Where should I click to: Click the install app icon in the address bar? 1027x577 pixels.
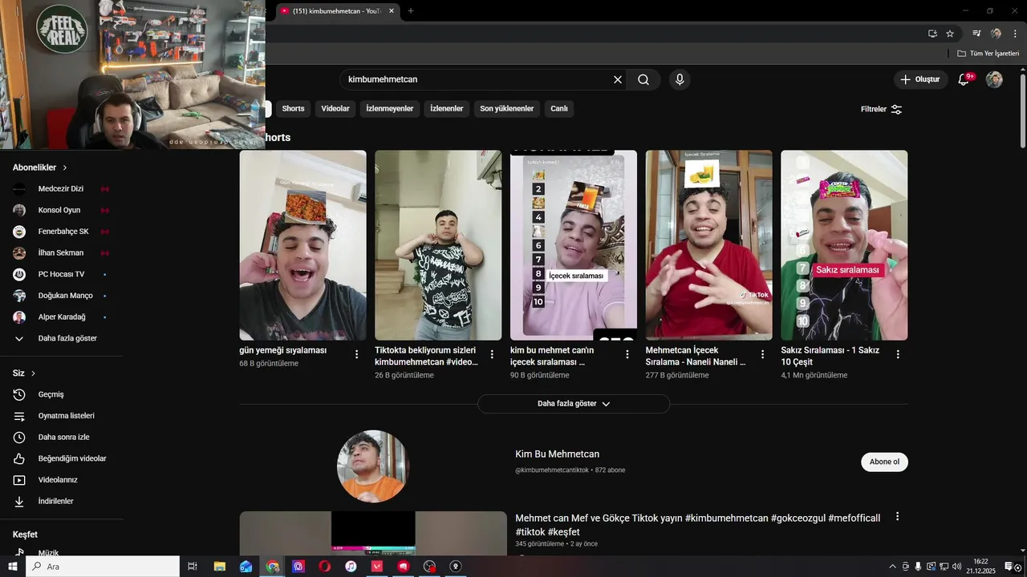click(932, 34)
